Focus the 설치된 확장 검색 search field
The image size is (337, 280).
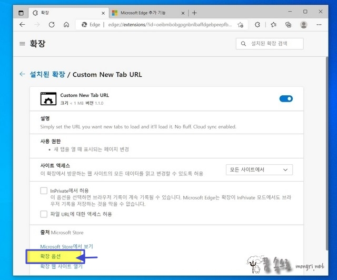coord(270,44)
